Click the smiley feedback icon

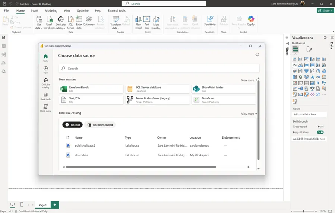coord(257,54)
